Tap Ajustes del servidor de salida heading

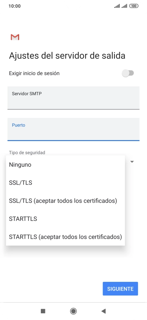coord(67,56)
